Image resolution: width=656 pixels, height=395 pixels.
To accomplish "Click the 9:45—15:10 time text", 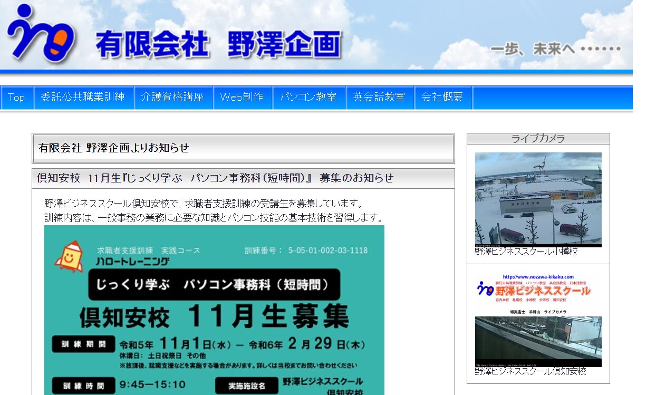I will pos(153,384).
